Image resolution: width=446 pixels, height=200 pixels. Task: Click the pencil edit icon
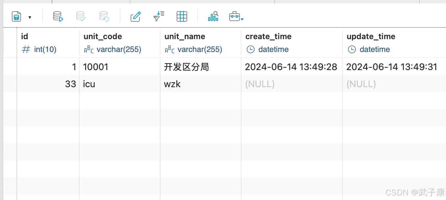click(x=136, y=16)
